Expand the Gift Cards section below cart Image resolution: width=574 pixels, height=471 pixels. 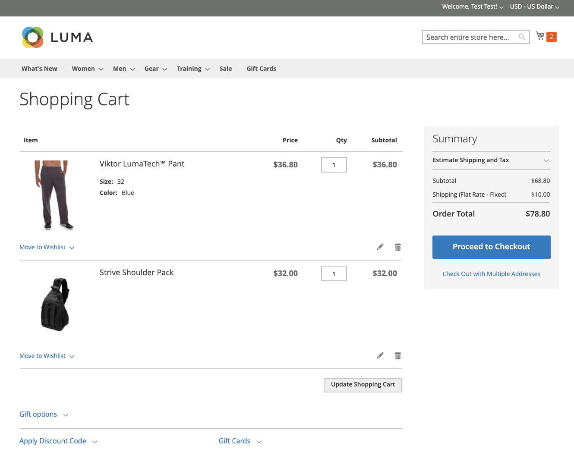240,441
